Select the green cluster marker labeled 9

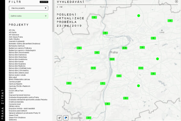(x=153, y=38)
